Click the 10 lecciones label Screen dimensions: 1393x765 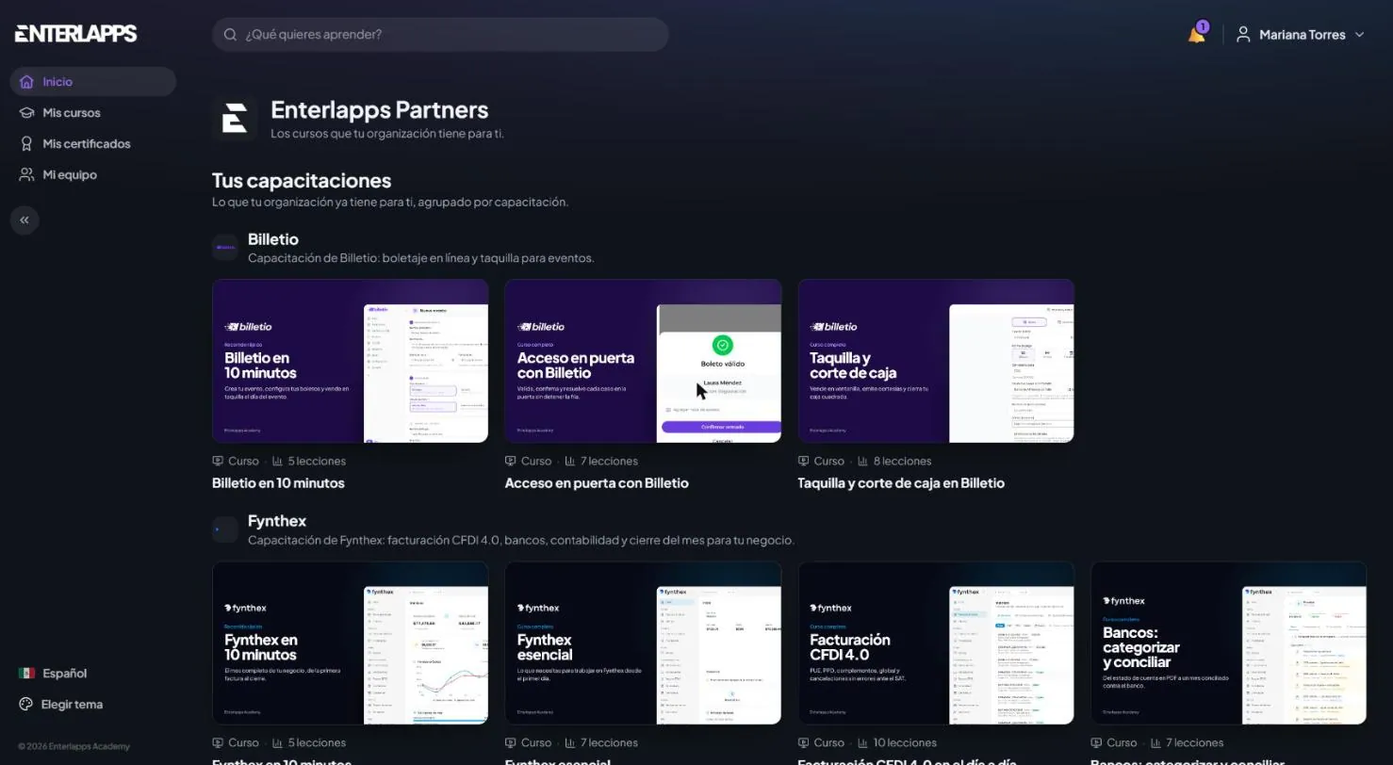click(x=905, y=743)
